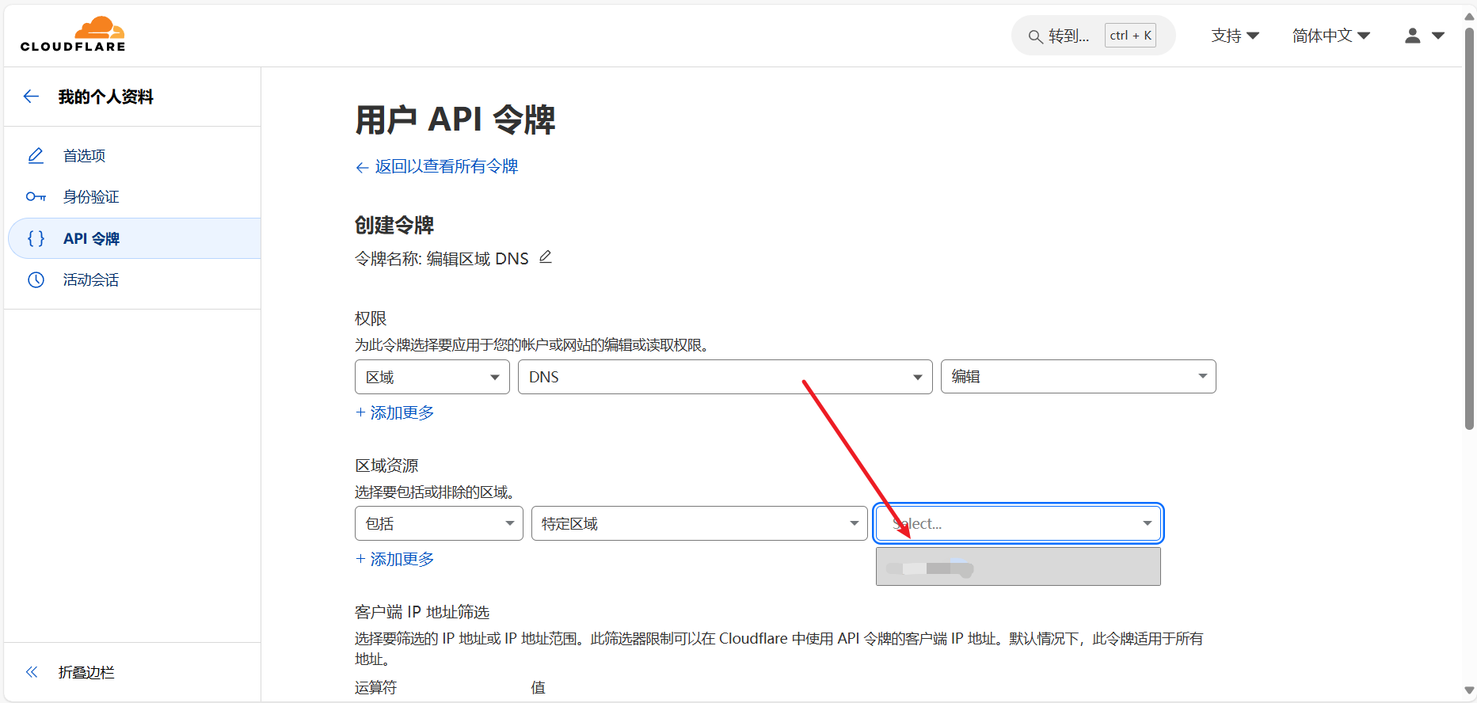Viewport: 1477px width, 703px height.
Task: Select the API 令牌 sidebar item
Action: (134, 238)
